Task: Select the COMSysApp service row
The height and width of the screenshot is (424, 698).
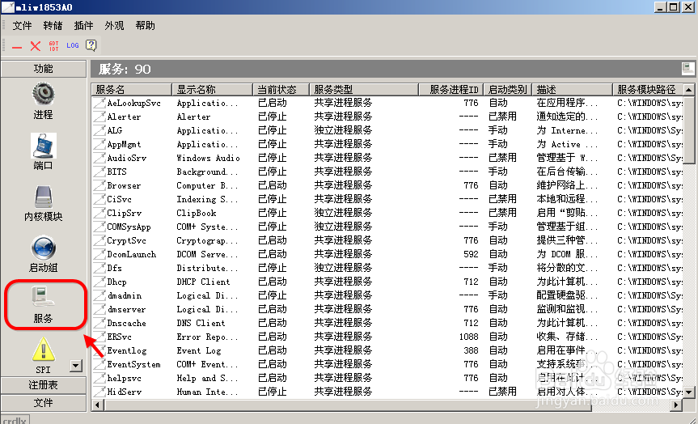Action: tap(387, 227)
